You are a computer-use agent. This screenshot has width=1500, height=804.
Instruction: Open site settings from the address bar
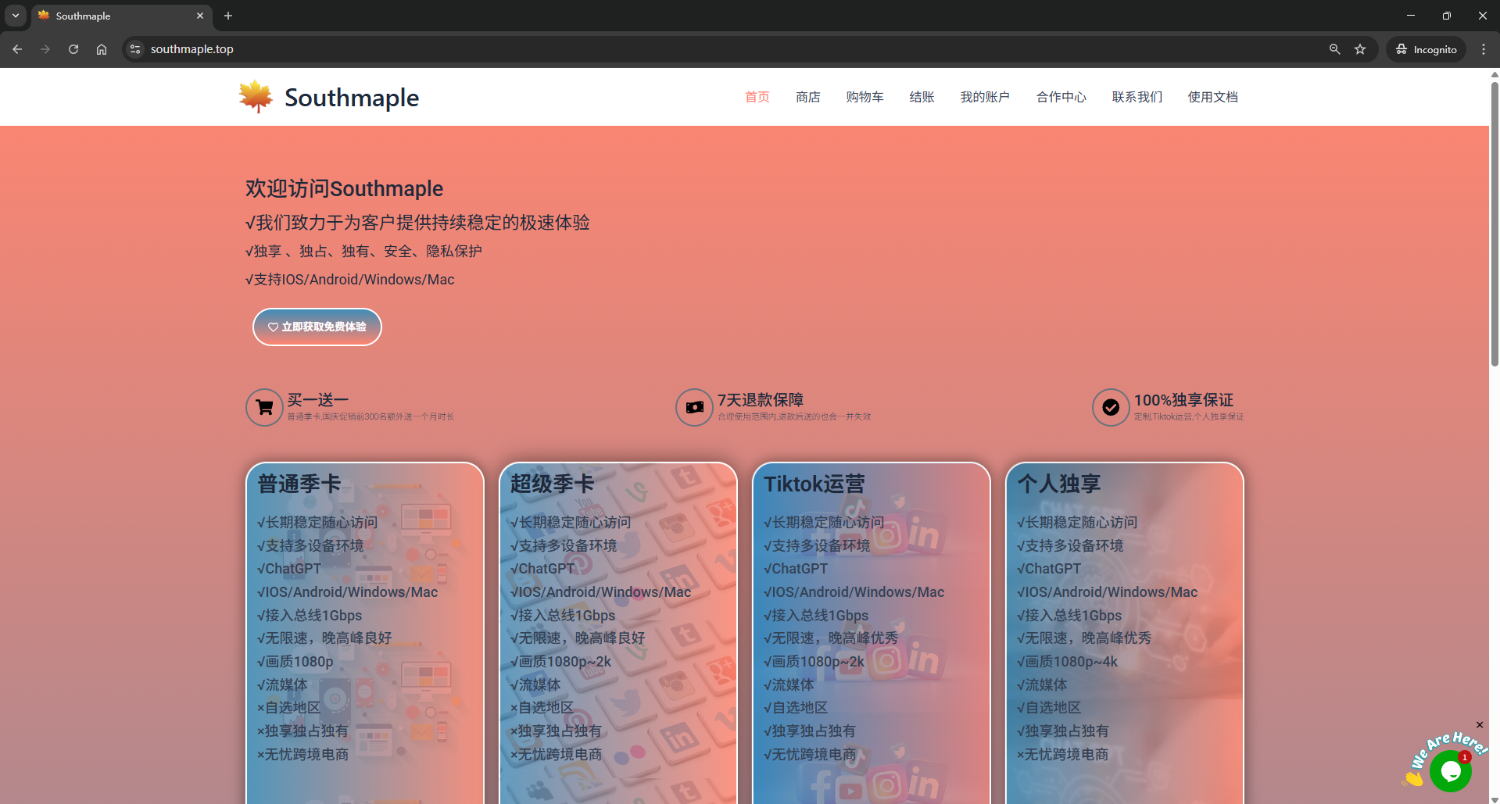(x=134, y=48)
